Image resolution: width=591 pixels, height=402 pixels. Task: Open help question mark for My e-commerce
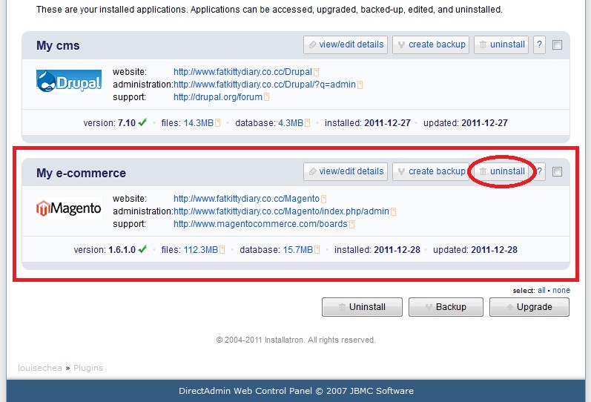click(x=539, y=171)
